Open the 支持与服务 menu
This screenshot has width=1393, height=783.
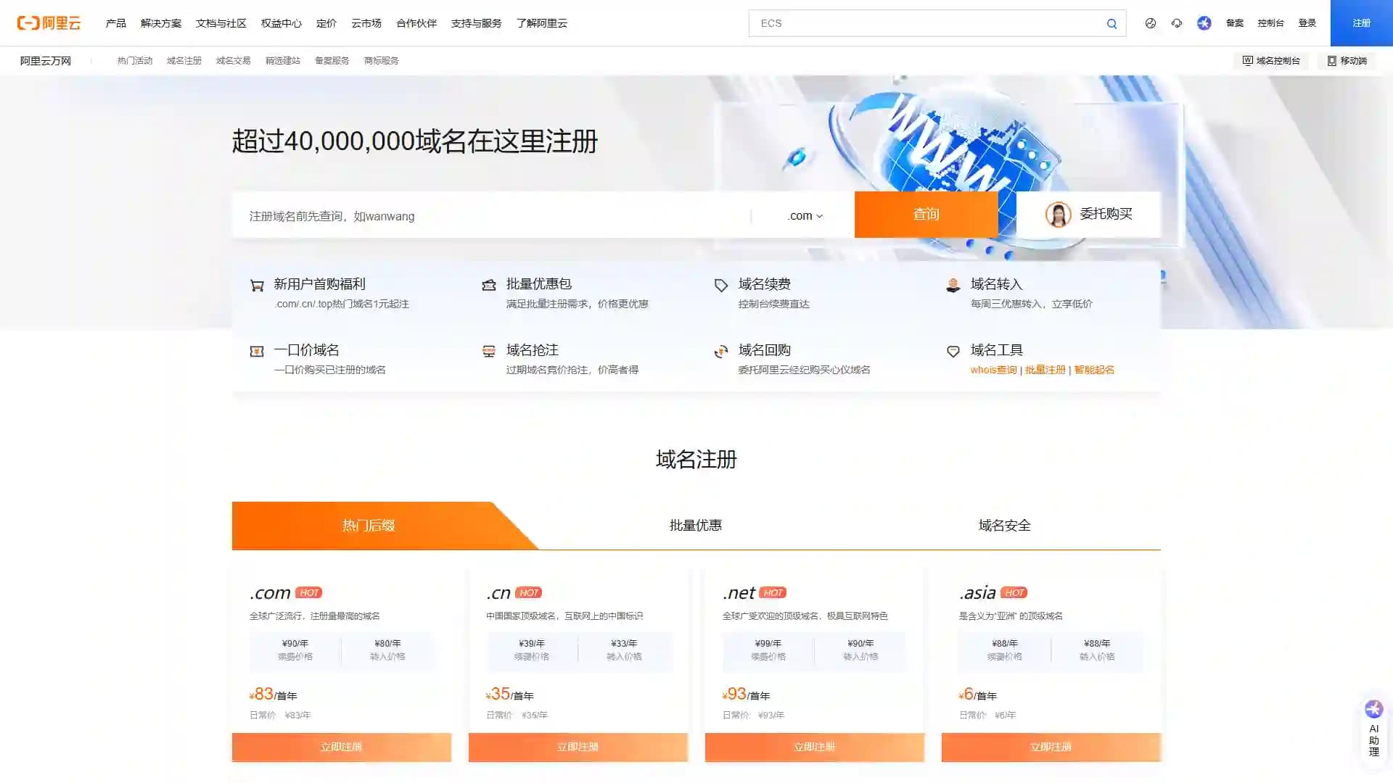[477, 23]
